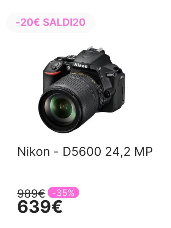Screen dimensions: 171x228
Task: Click the 24,2 MP text in title
Action: [129, 152]
